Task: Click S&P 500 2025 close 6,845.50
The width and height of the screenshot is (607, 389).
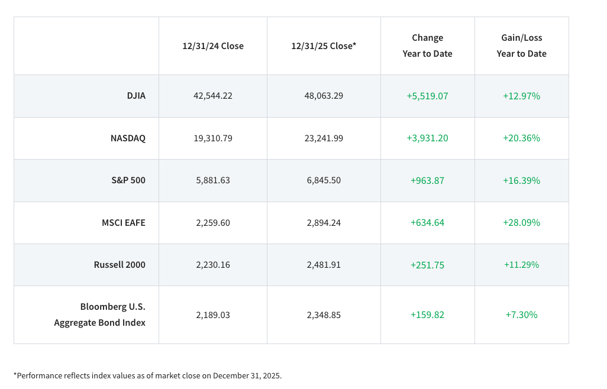Action: pyautogui.click(x=324, y=180)
